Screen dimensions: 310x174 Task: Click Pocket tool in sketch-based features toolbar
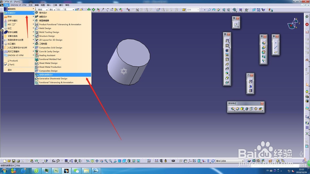coord(227,46)
